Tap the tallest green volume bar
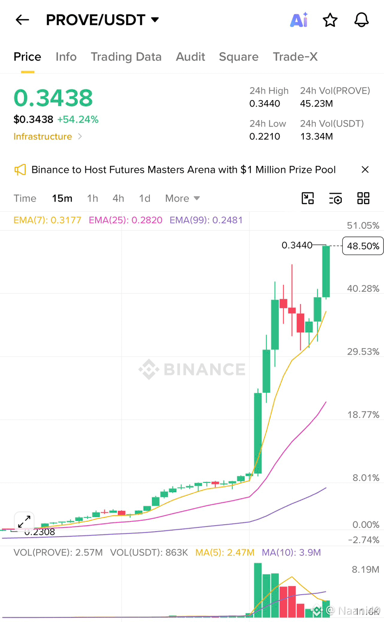This screenshot has height=622, width=384. [x=258, y=590]
